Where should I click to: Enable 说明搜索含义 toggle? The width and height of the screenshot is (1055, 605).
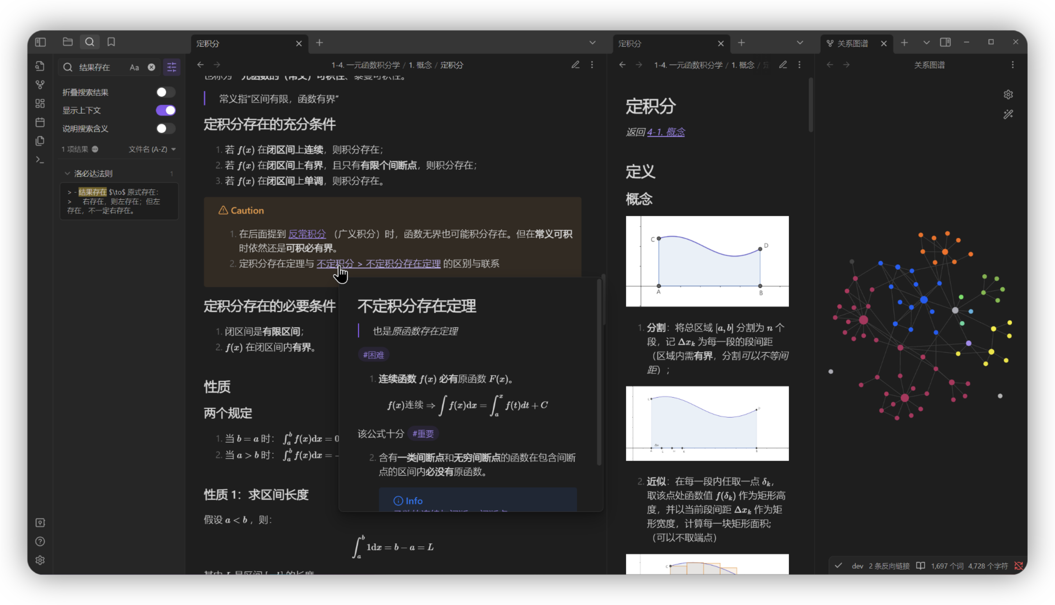[166, 129]
